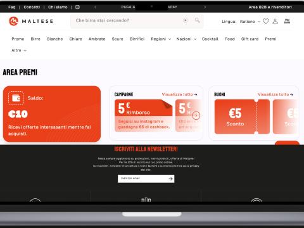Open the Gift card page
The image size is (304, 228).
250,39
